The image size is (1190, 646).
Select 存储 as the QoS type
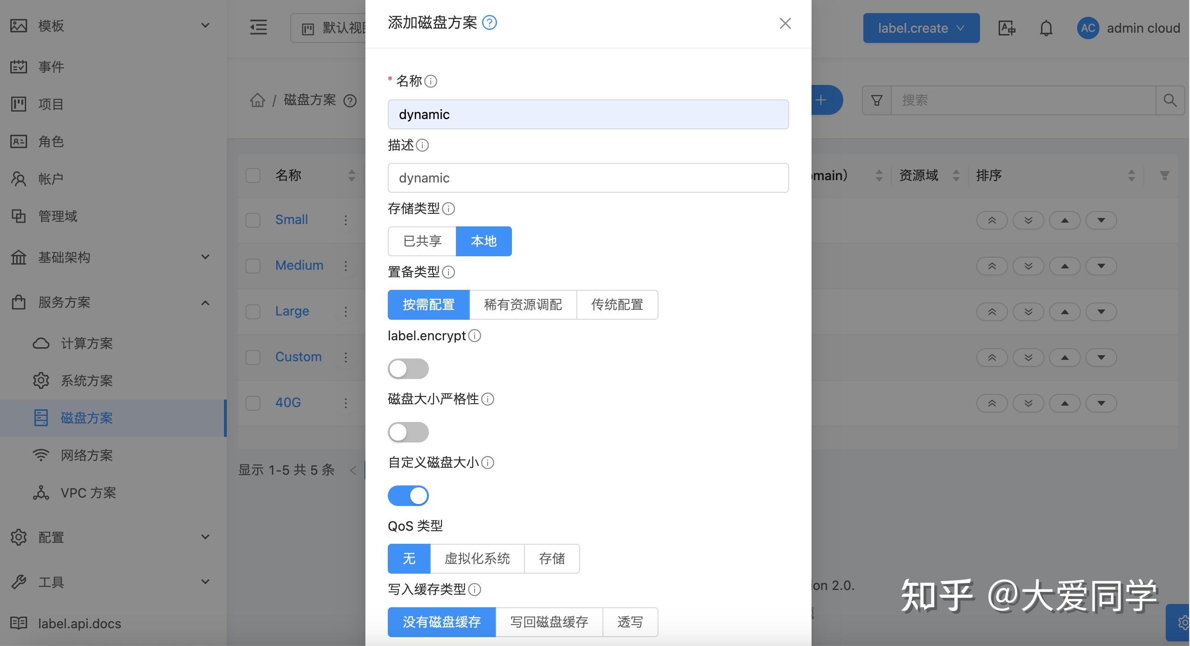click(551, 558)
